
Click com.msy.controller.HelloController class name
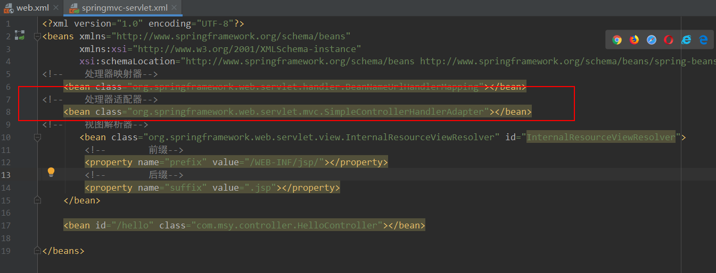pyautogui.click(x=286, y=226)
